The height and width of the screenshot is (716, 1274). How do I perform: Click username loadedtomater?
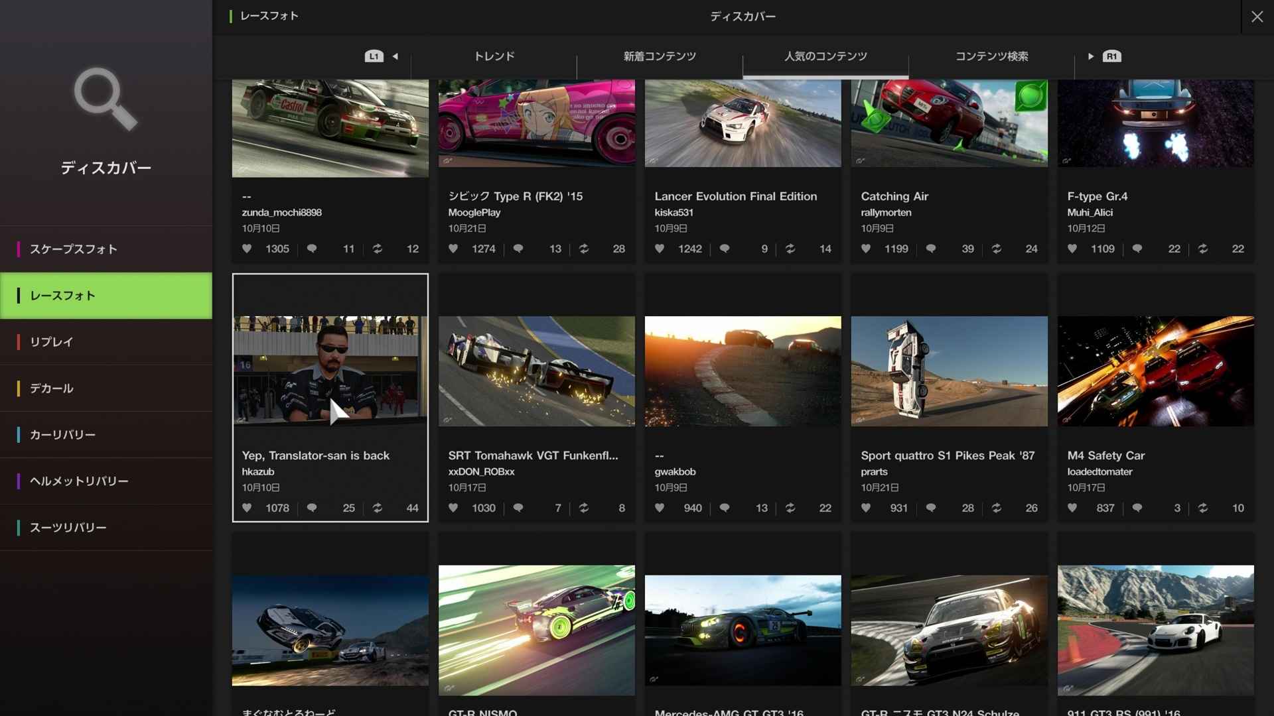coord(1099,471)
